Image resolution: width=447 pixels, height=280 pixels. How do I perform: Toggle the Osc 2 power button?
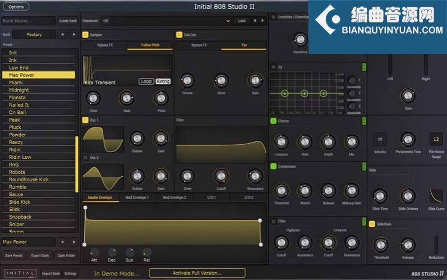coord(85,157)
